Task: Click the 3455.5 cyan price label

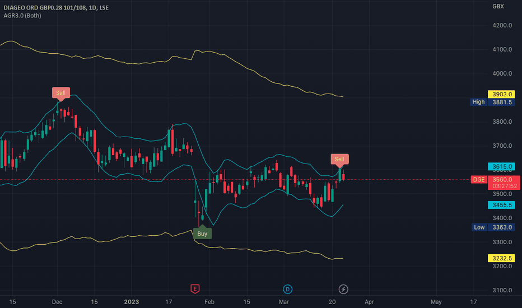Action: tap(501, 205)
